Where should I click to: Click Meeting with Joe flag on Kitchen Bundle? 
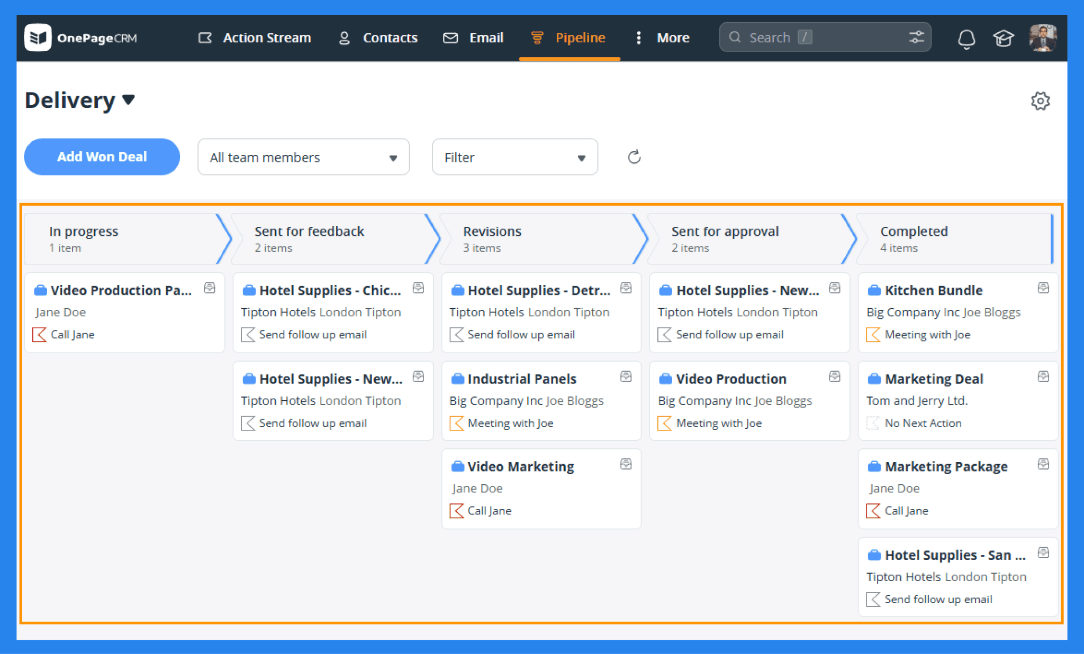[873, 335]
